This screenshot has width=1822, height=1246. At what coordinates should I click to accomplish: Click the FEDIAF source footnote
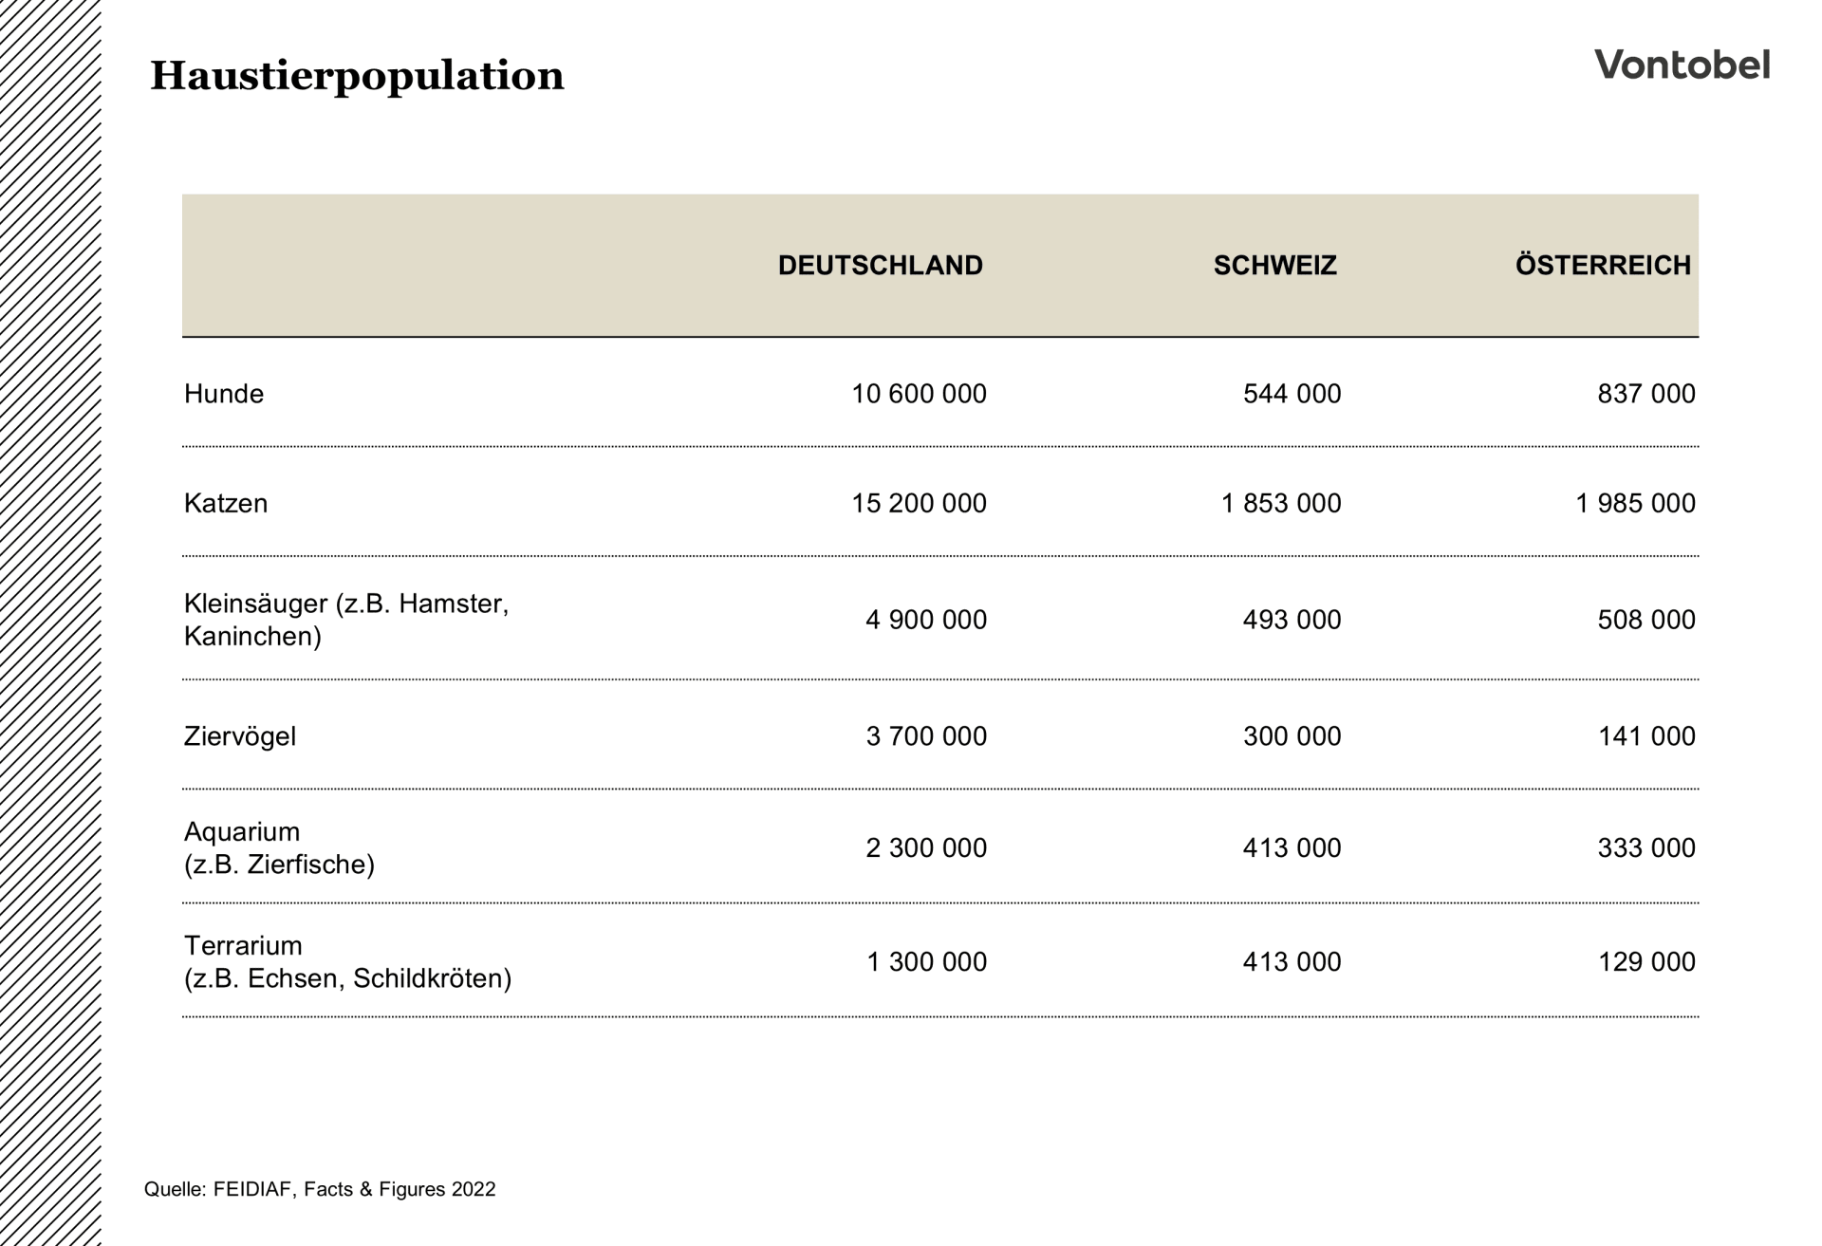320,1189
